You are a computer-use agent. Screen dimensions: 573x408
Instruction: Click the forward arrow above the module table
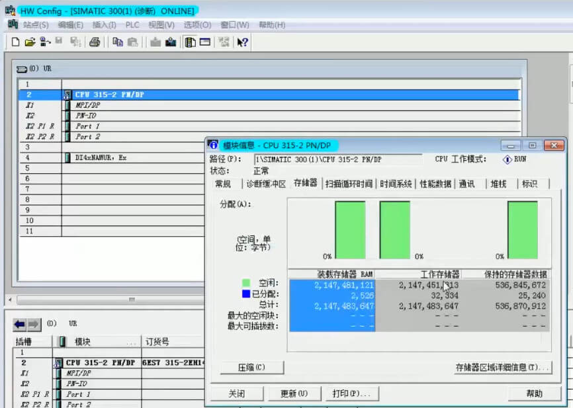tap(34, 324)
